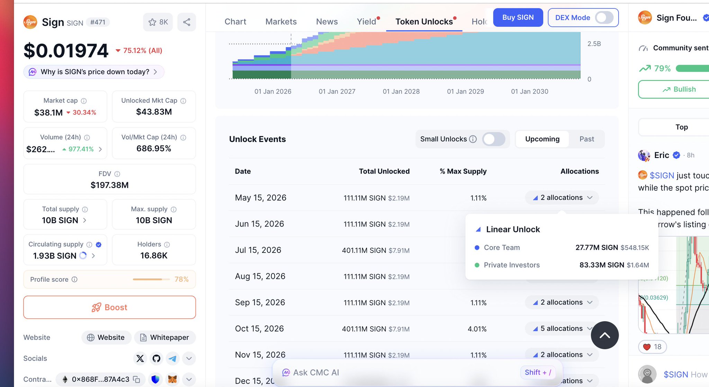Expand 5 allocations for Oct 15, 2026
Viewport: 709px width, 387px height.
tap(562, 328)
